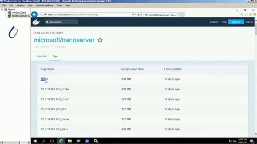257x144 pixels.
Task: Select HyperV group in server tree
Action: [12, 10]
